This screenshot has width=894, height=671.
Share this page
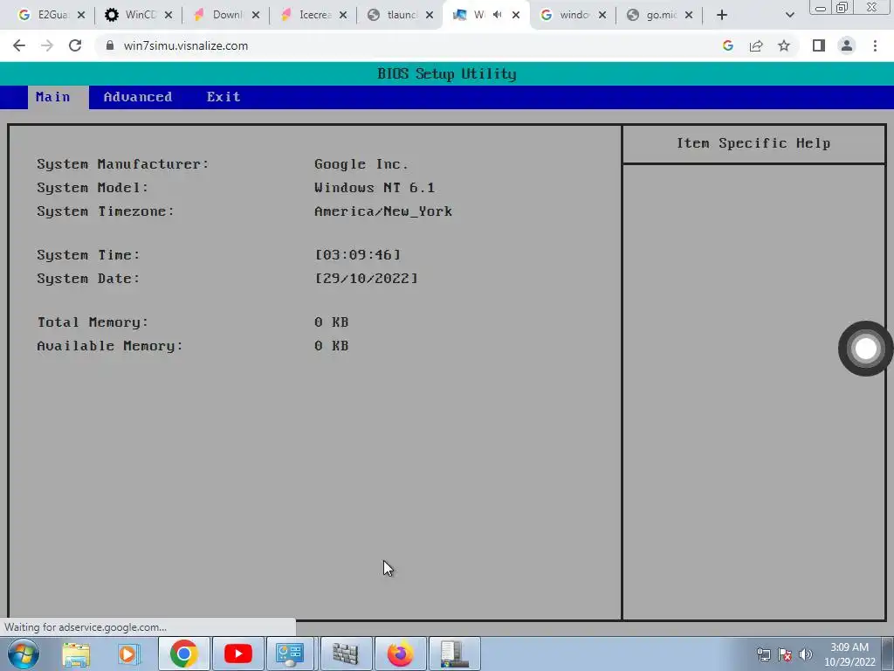(756, 45)
